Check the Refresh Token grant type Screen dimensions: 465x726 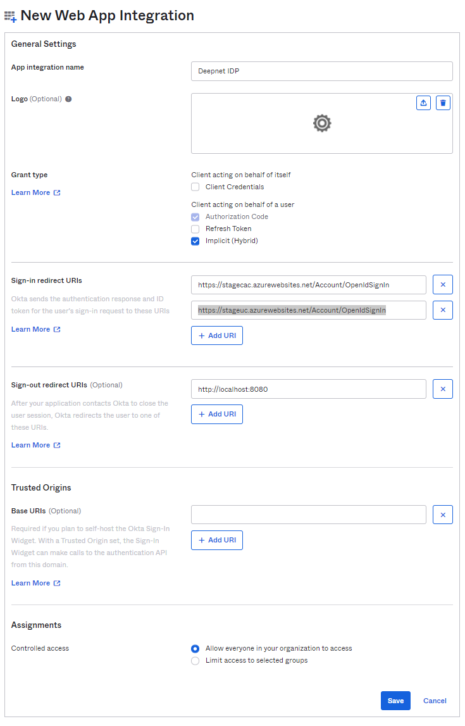coord(195,228)
